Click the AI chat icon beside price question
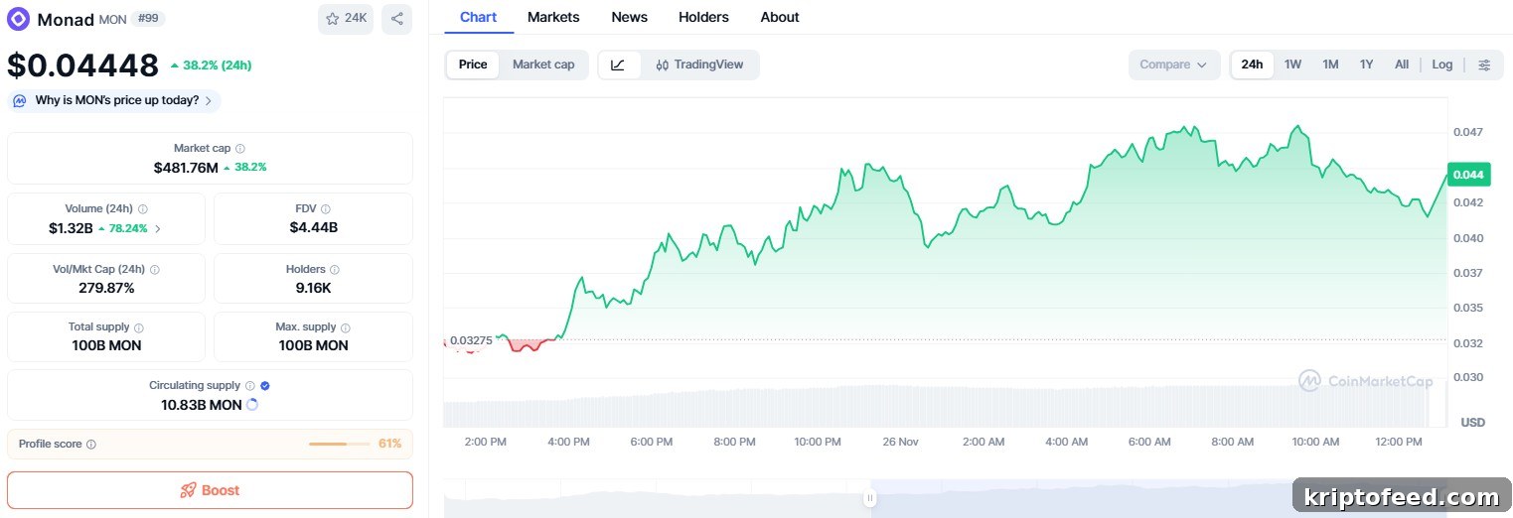 click(20, 100)
